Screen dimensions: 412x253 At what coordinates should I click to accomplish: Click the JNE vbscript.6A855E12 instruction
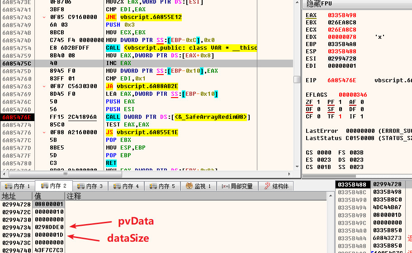tap(144, 17)
